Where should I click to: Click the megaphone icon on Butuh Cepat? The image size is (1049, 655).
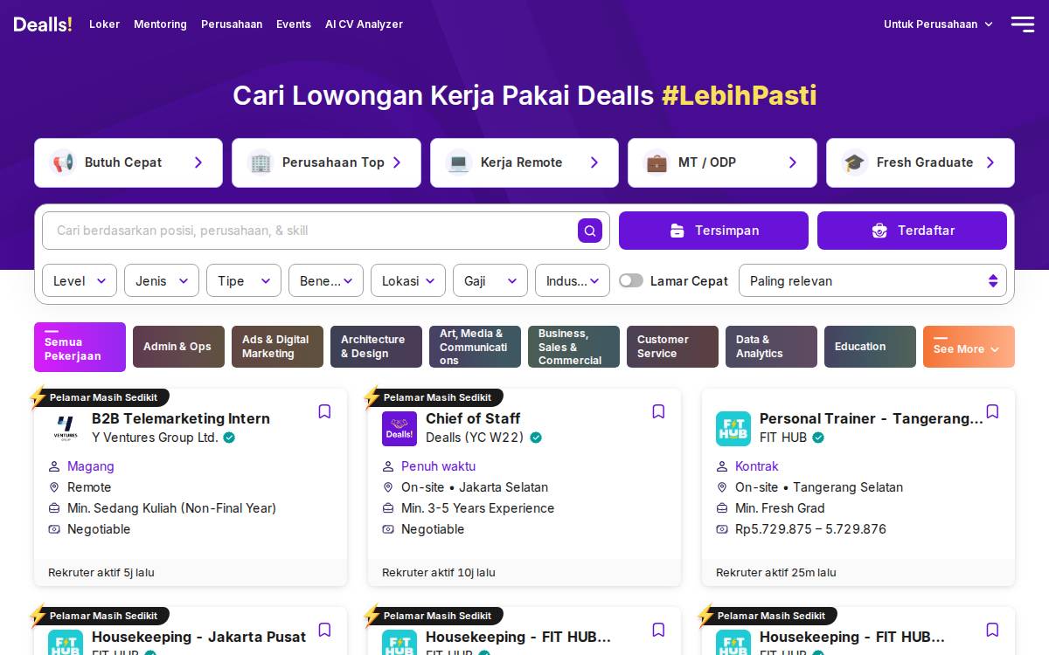63,162
